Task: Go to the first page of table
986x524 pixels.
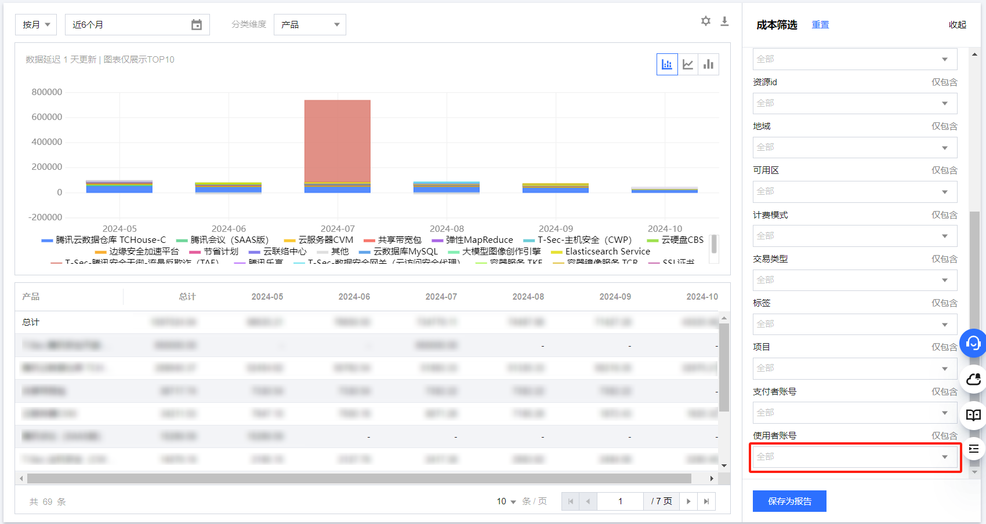Action: tap(570, 501)
